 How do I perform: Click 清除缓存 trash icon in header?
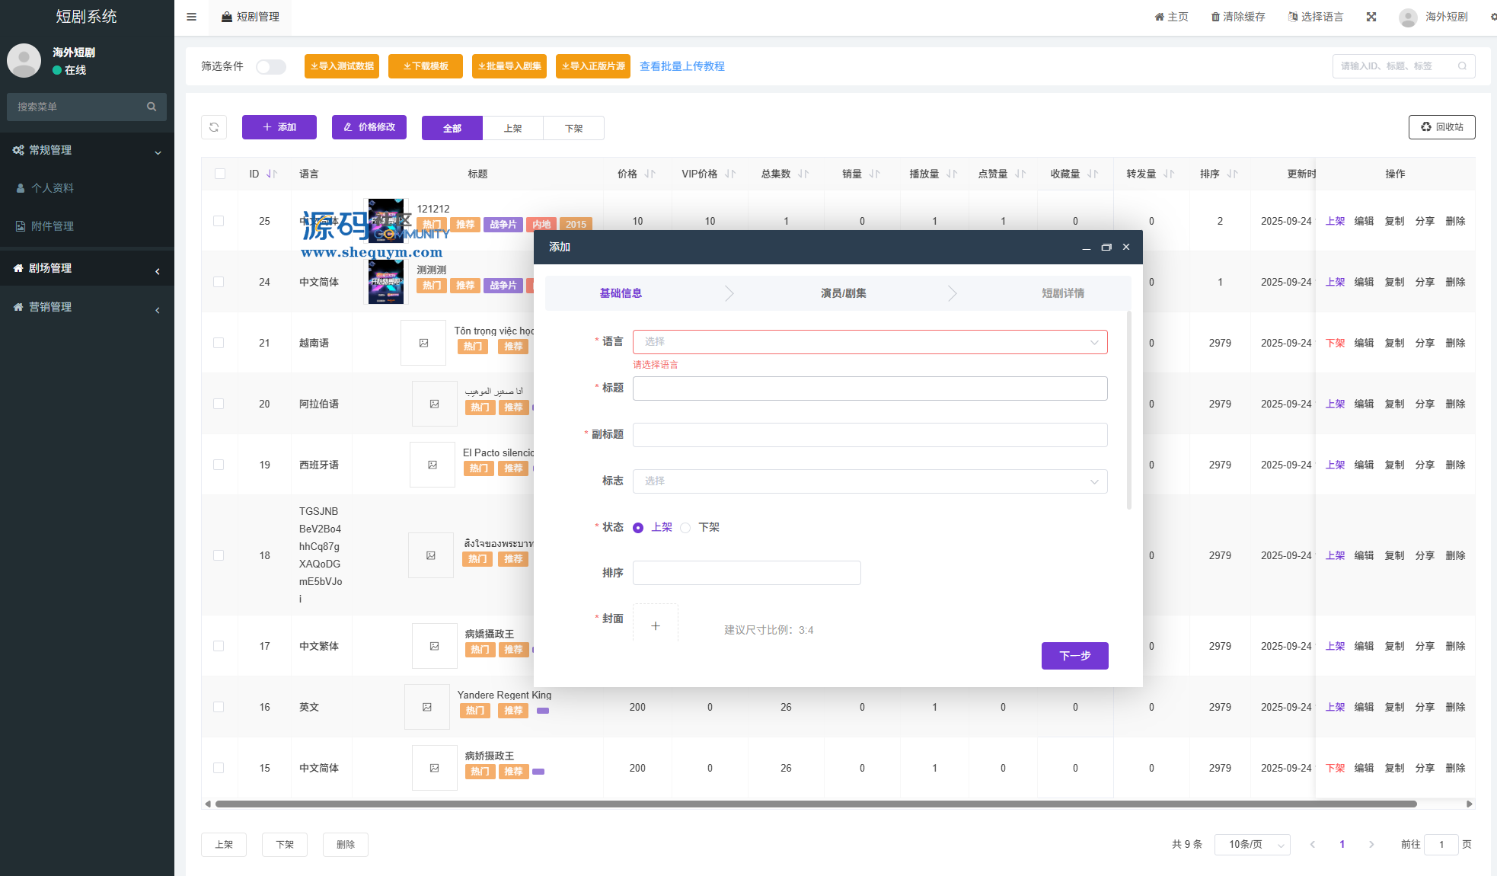coord(1215,17)
